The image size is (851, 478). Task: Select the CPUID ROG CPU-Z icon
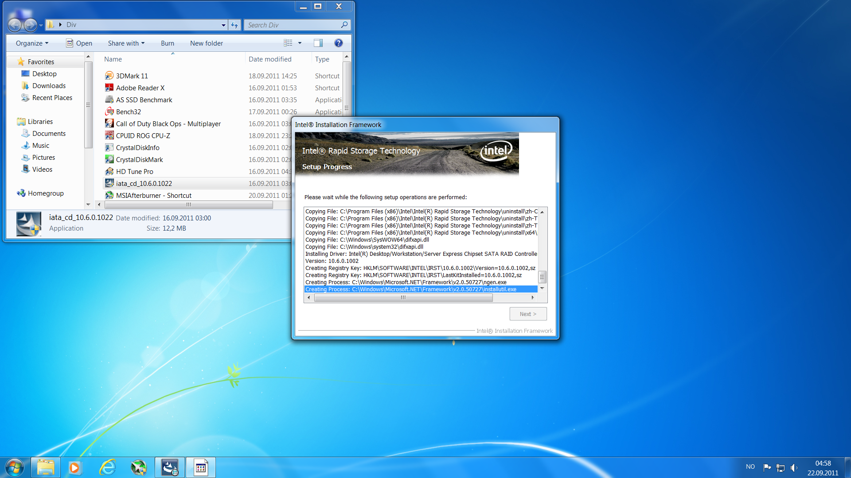click(109, 135)
